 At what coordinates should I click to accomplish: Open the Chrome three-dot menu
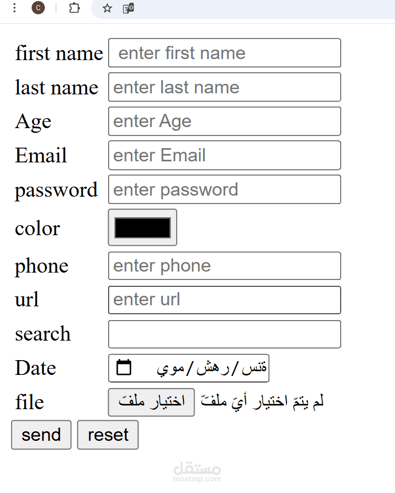(x=14, y=8)
